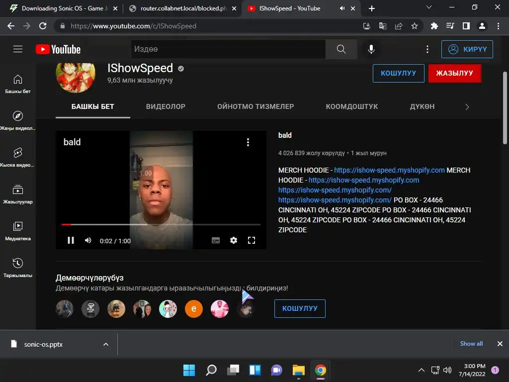Open YouTube settings three-dot menu
This screenshot has height=382, width=509.
coord(427,49)
